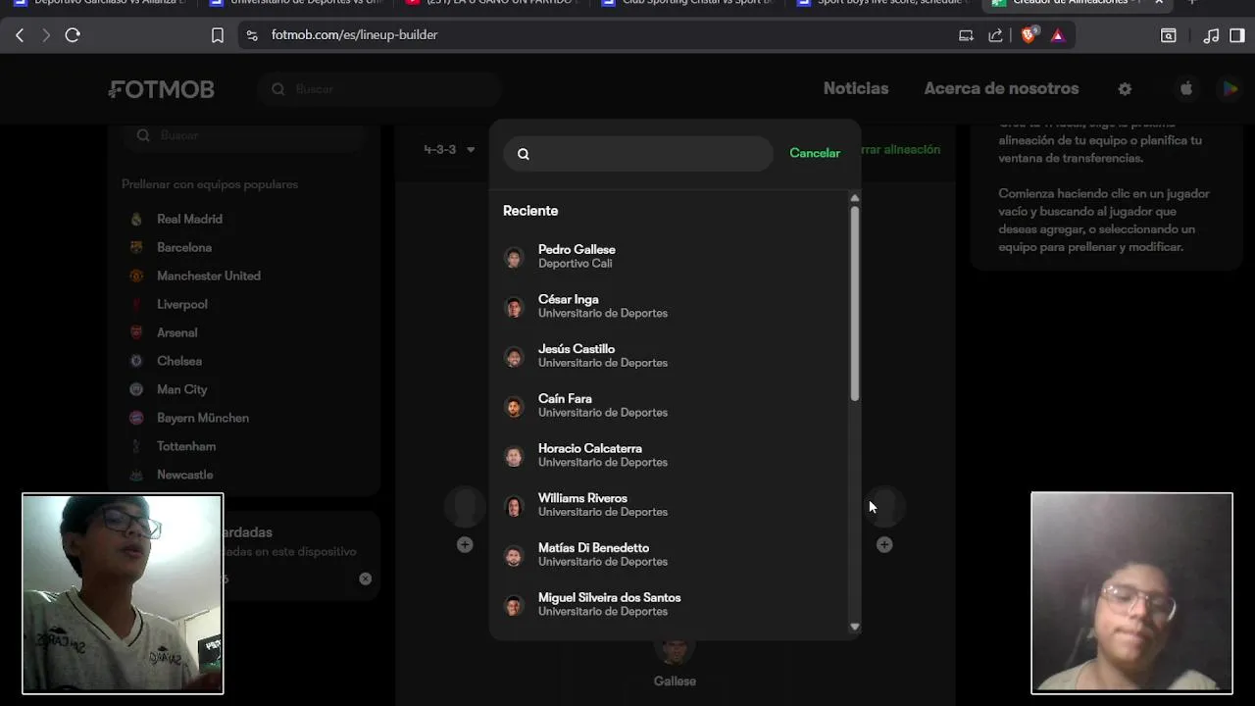The width and height of the screenshot is (1255, 706).
Task: Open site information icon beside the URL
Action: [252, 35]
